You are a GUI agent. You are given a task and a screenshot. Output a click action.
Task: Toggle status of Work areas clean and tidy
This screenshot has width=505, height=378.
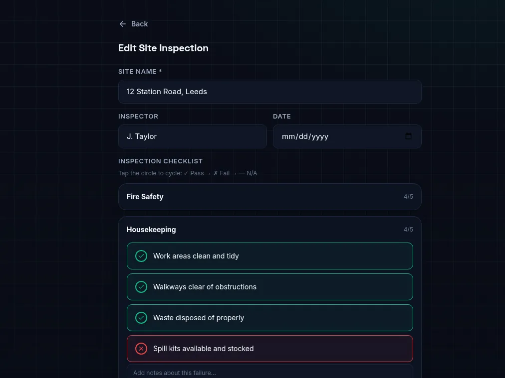coord(141,256)
